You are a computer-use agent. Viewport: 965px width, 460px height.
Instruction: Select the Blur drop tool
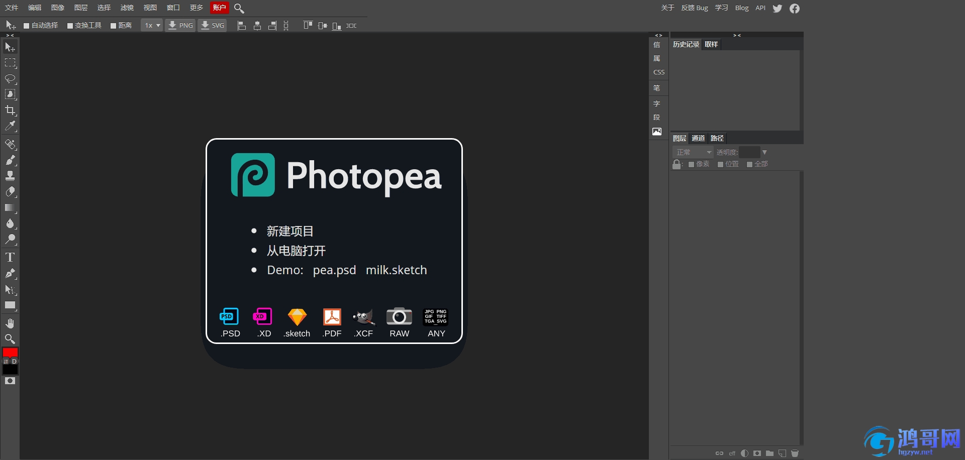tap(10, 223)
